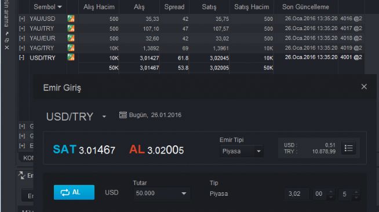The width and height of the screenshot is (379, 212).
Task: Close the side search panel with X
Action: (x=7, y=48)
